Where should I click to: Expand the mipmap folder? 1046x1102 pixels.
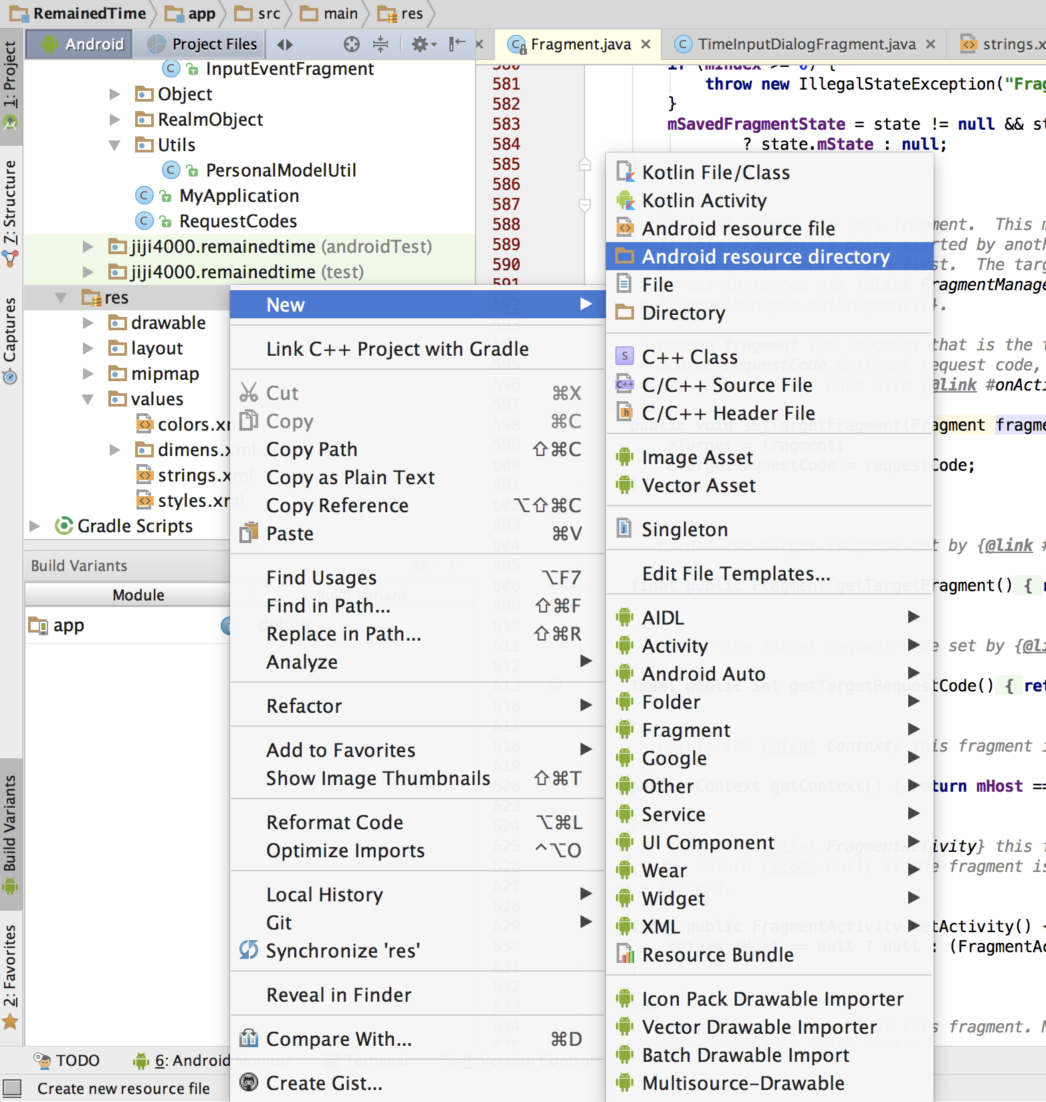[x=88, y=374]
